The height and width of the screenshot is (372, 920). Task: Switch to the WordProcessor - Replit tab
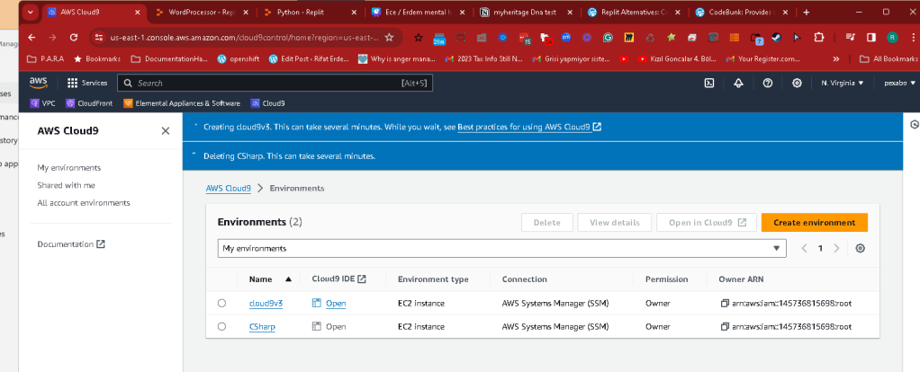(202, 12)
